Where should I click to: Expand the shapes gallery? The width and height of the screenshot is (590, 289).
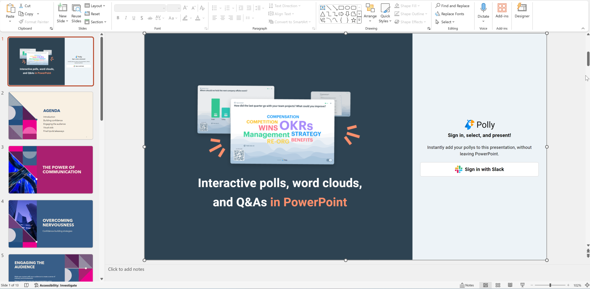[x=359, y=20]
